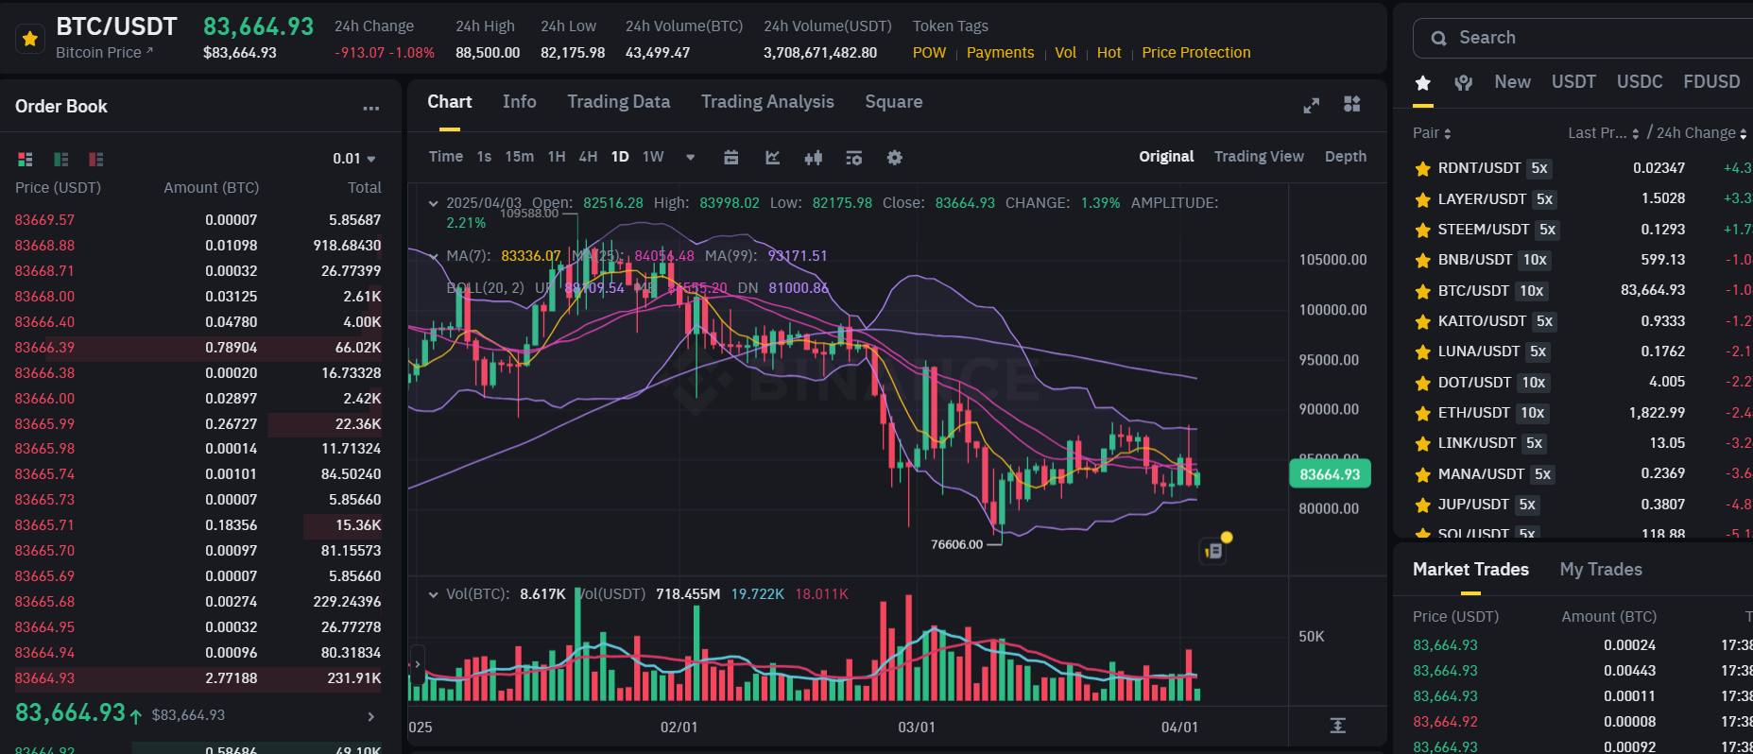Set chart interval to 15m
The width and height of the screenshot is (1753, 754).
pos(519,157)
